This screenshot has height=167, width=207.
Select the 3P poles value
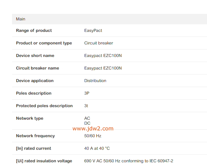(x=87, y=93)
